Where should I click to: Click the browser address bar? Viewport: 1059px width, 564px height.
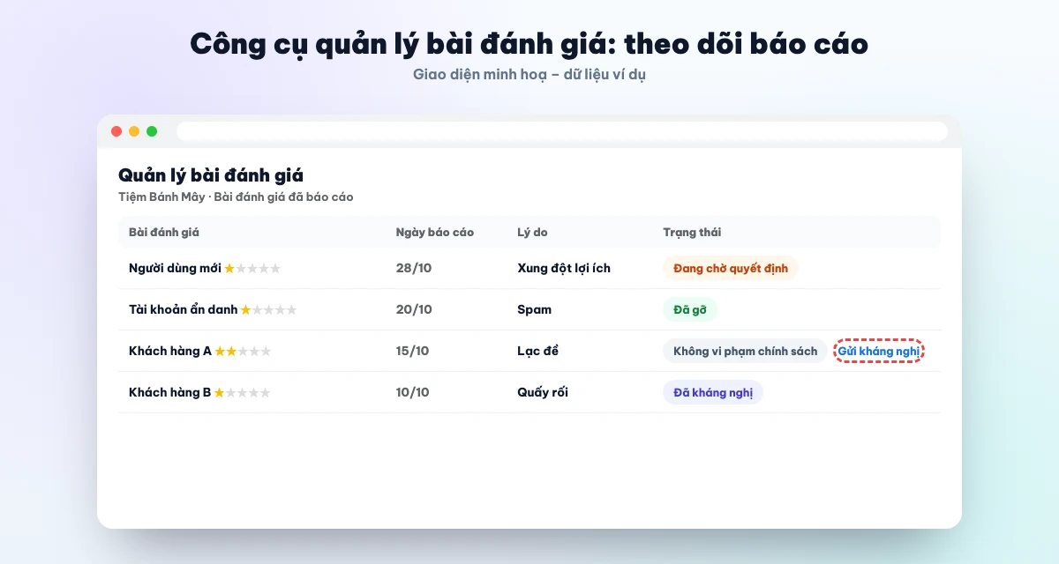tap(562, 131)
